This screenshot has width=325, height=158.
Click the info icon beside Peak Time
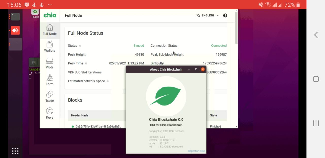pyautogui.click(x=86, y=63)
